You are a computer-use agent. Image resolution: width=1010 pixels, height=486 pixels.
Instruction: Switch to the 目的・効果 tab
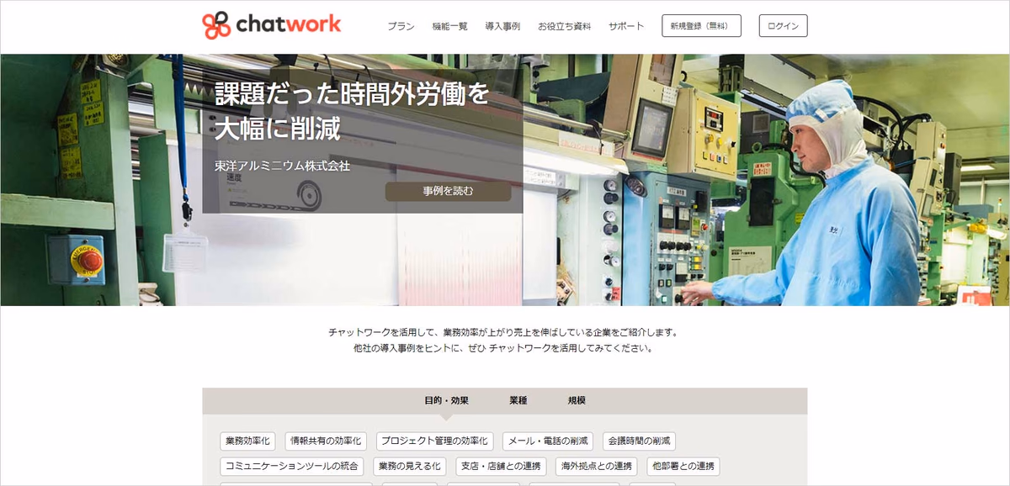(x=446, y=400)
